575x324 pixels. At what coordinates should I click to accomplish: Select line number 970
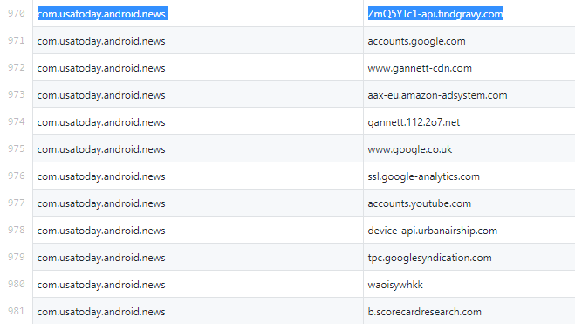tap(16, 14)
